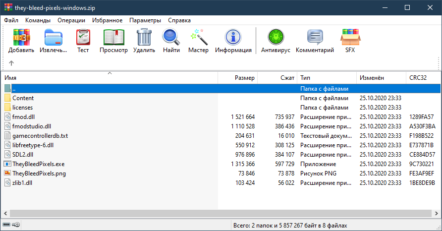Click status bar total bytes text

click(290, 226)
